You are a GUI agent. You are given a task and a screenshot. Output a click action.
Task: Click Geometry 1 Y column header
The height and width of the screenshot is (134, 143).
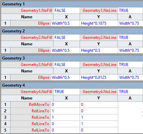[x=99, y=17]
